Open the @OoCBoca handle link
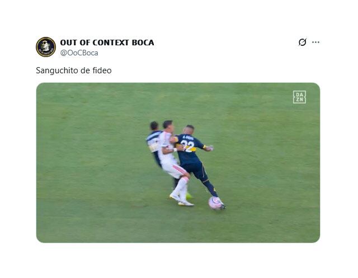The height and width of the screenshot is (278, 358). (79, 53)
